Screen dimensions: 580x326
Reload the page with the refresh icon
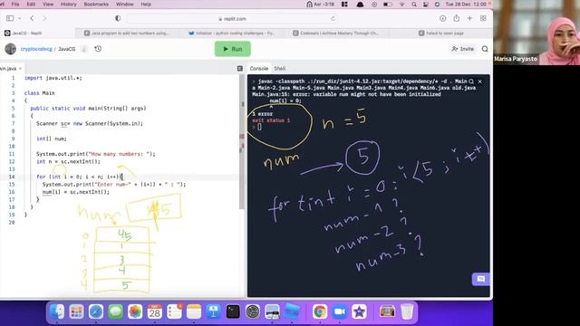pyautogui.click(x=333, y=18)
